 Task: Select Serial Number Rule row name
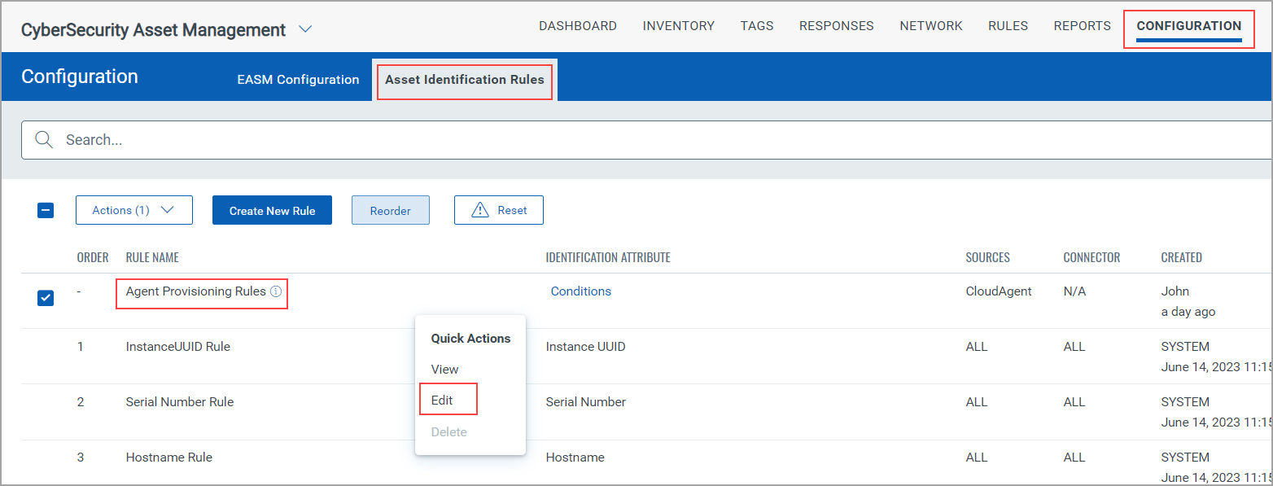pos(180,402)
